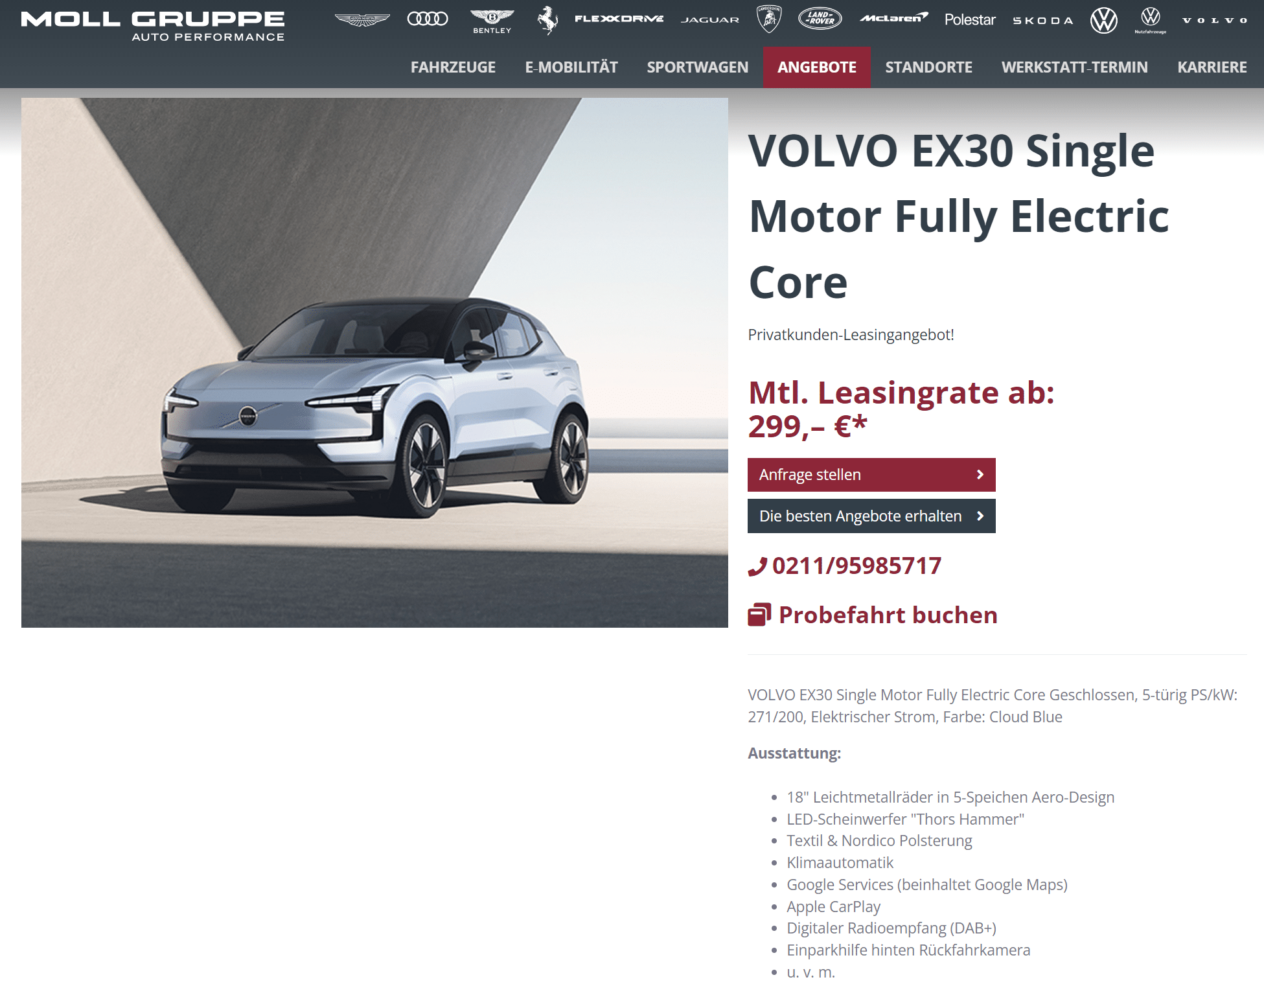This screenshot has width=1264, height=984.
Task: Open the E-MOBILITÄT menu item
Action: click(x=571, y=67)
